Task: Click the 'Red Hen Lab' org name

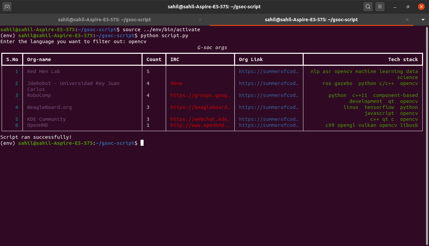Action: click(43, 71)
